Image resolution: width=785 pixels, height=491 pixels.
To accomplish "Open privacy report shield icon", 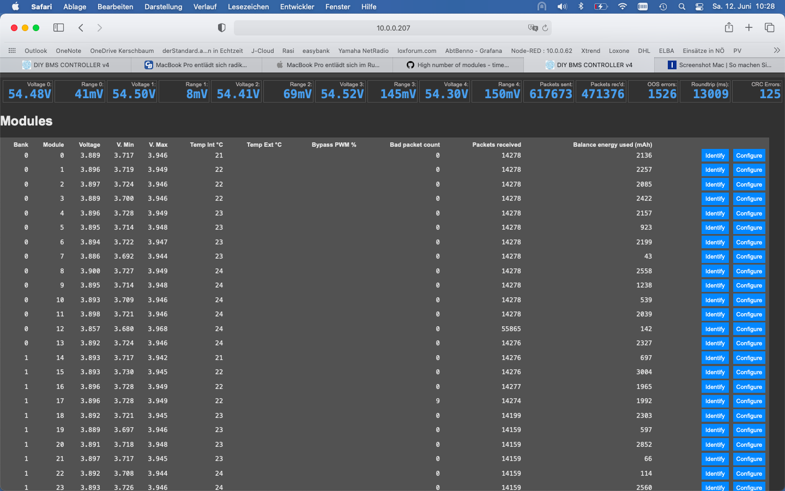I will [221, 28].
